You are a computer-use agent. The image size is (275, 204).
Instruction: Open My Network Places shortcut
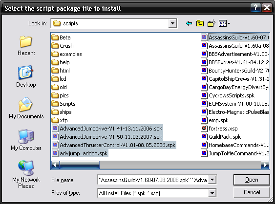pos(26,174)
